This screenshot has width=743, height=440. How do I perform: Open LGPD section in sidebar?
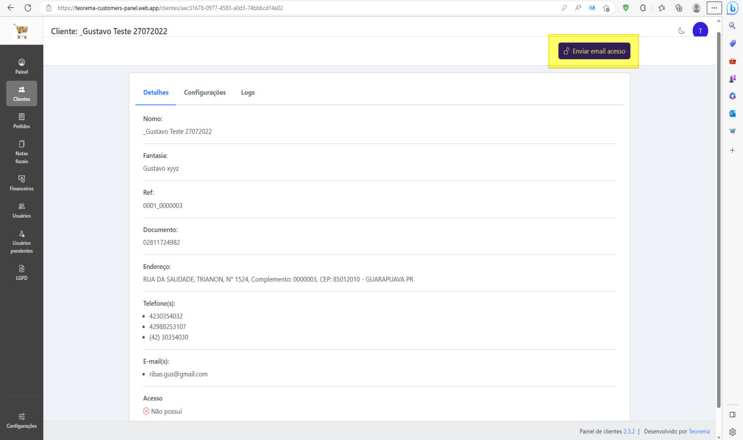click(x=22, y=272)
